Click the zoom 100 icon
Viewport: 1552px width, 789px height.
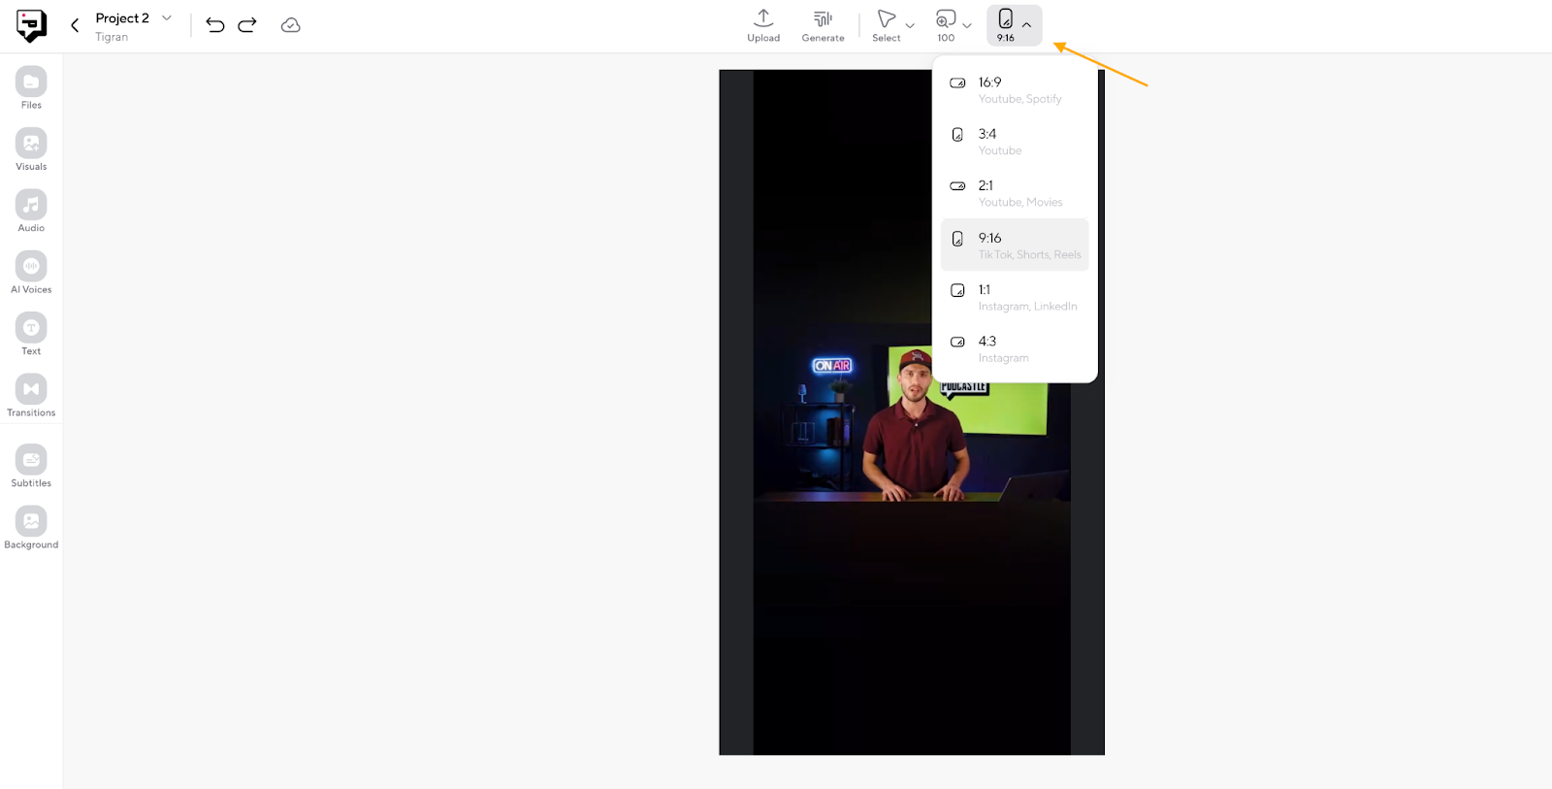coord(946,25)
